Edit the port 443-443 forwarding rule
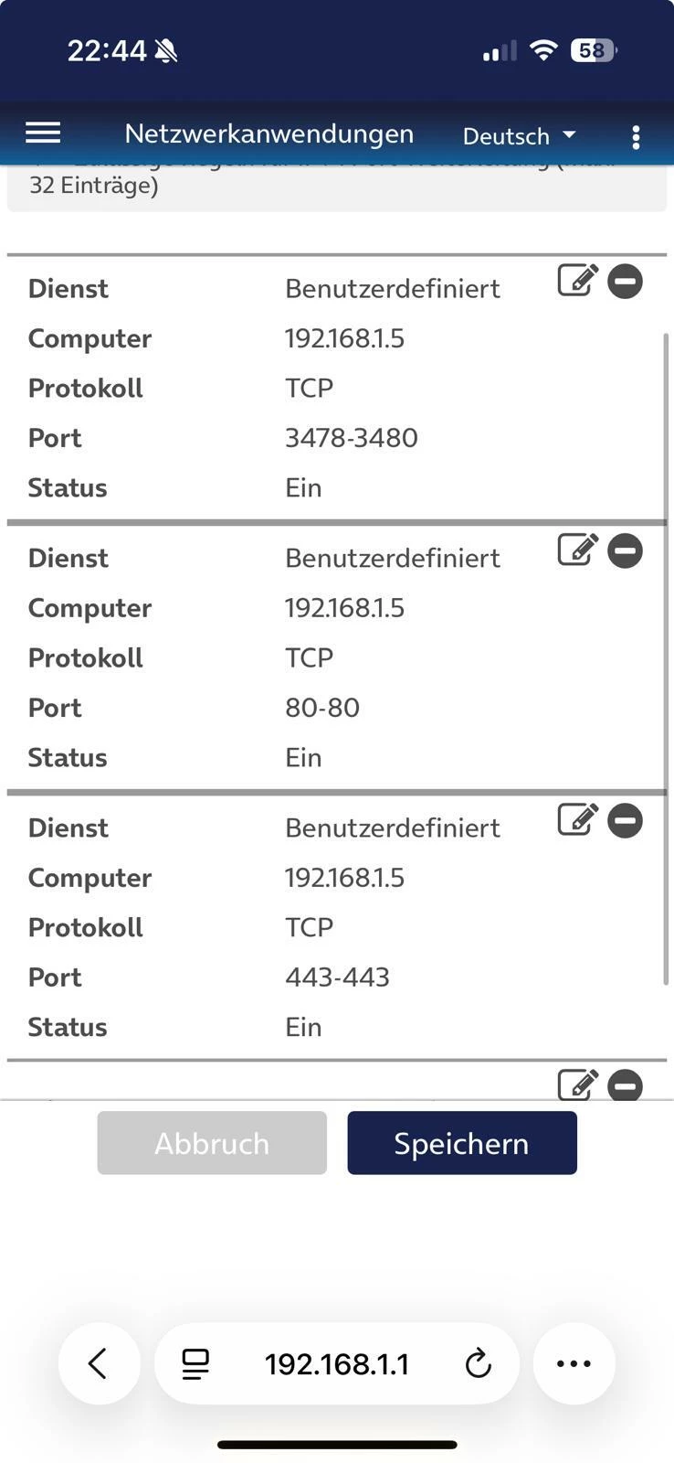The height and width of the screenshot is (1463, 674). pyautogui.click(x=577, y=820)
